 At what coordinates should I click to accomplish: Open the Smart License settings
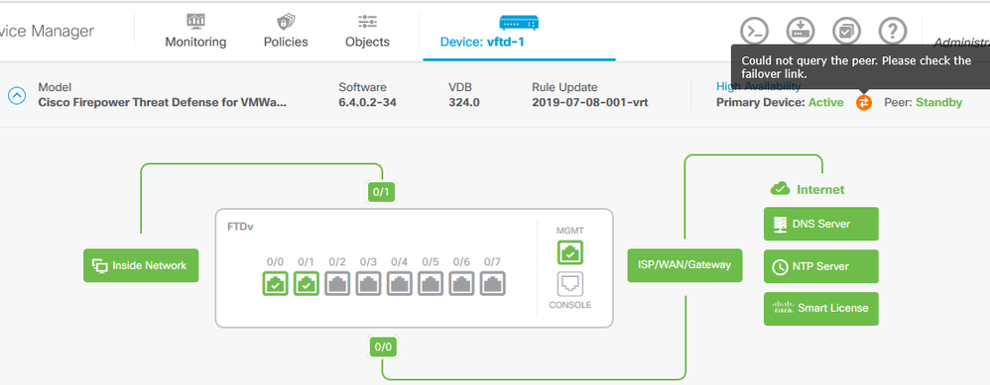[820, 308]
